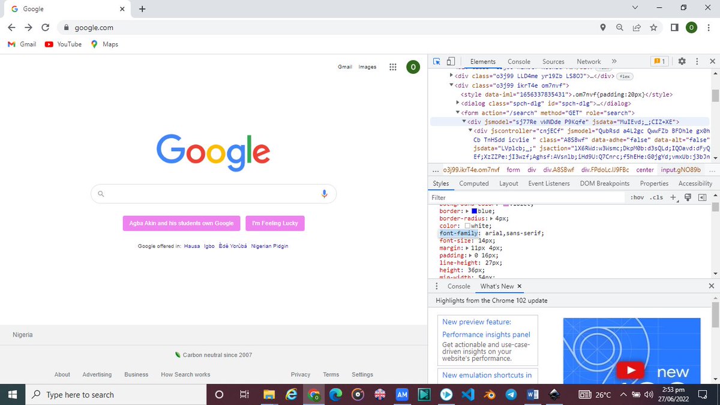Open the white color swatch picker

[467, 226]
